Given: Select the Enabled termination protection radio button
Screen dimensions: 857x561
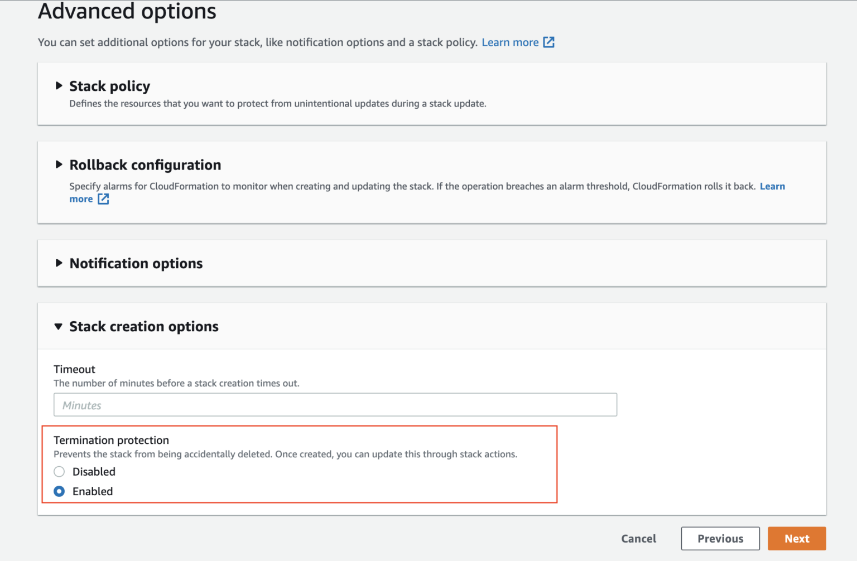Looking at the screenshot, I should click(59, 491).
